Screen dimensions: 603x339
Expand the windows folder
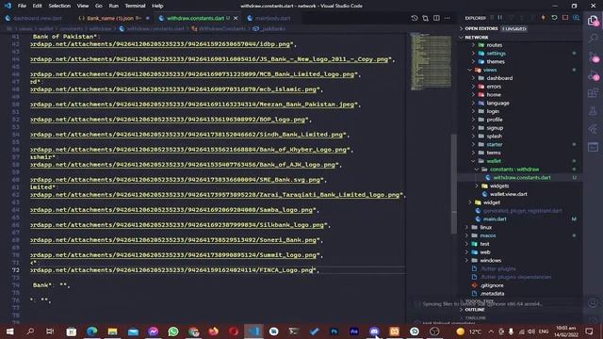click(x=490, y=261)
